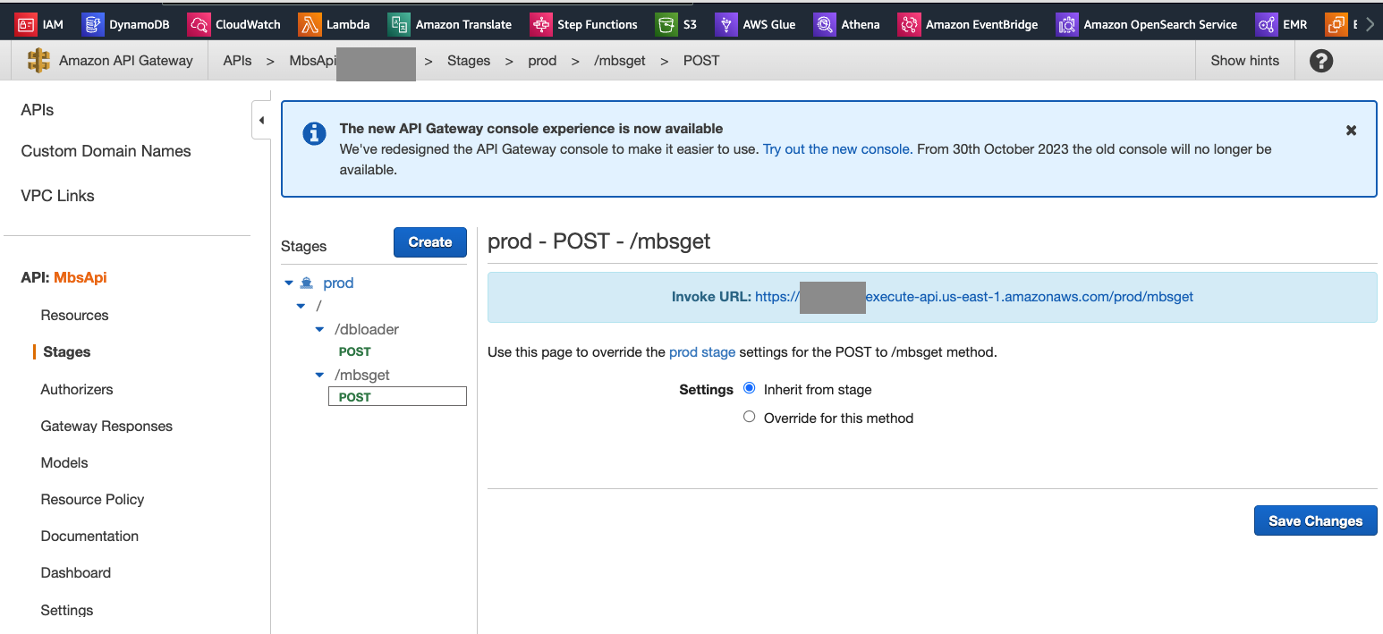Dismiss the new console banner
This screenshot has width=1383, height=634.
click(1351, 131)
